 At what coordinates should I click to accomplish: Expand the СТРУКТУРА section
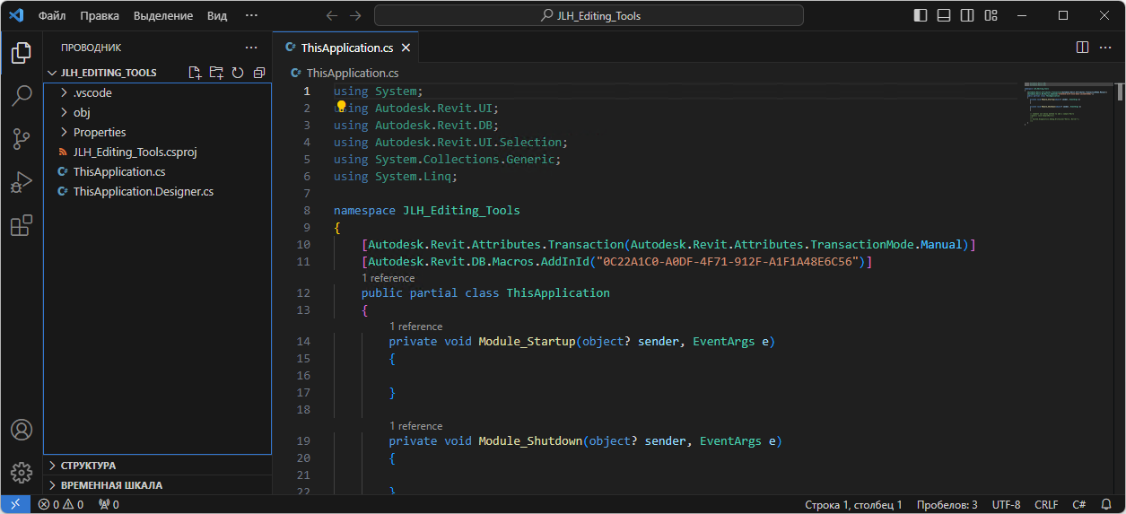[x=88, y=466]
